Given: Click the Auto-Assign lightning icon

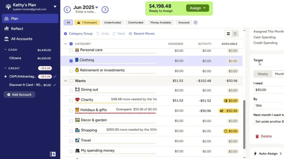Looking at the screenshot, I should pyautogui.click(x=255, y=153).
